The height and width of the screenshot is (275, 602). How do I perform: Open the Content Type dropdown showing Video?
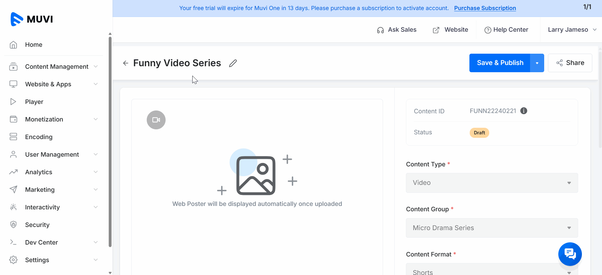(492, 183)
